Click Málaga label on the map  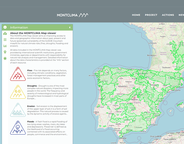[x=129, y=130]
